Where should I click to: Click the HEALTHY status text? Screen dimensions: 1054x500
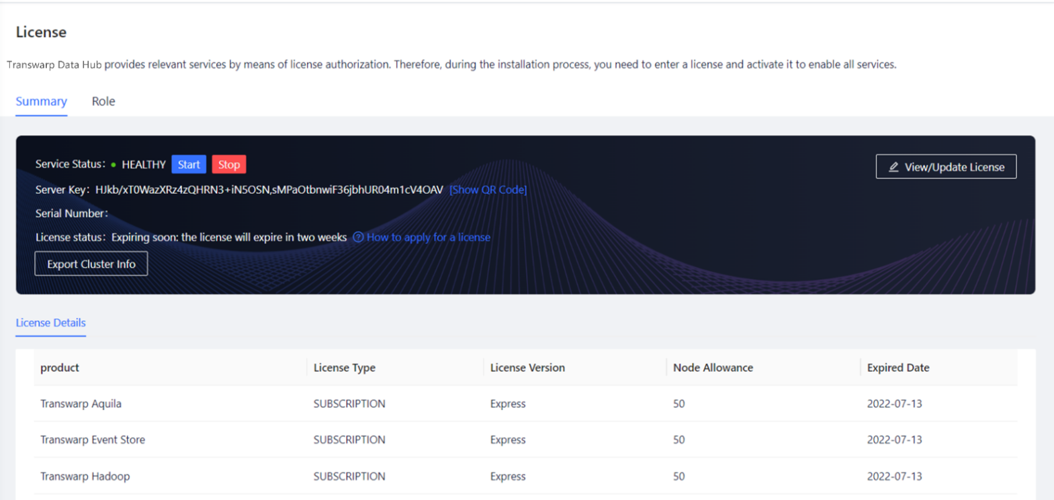pyautogui.click(x=144, y=164)
